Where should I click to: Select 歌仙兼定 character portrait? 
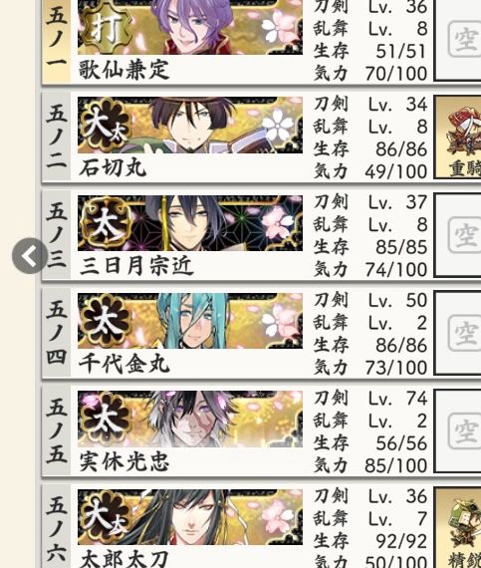pos(190,27)
